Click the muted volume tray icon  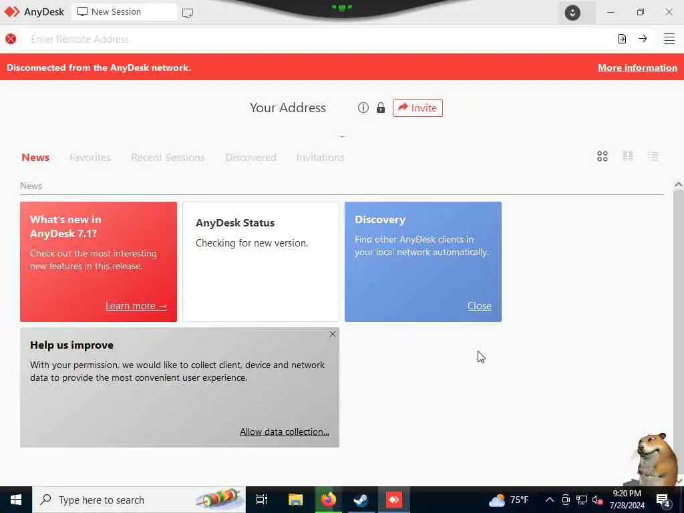click(597, 500)
